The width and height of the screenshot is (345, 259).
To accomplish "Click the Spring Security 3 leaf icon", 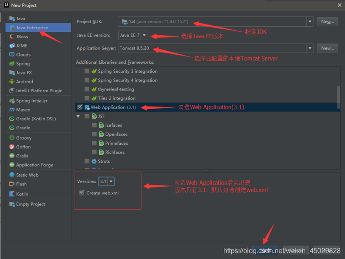I will tap(94, 71).
